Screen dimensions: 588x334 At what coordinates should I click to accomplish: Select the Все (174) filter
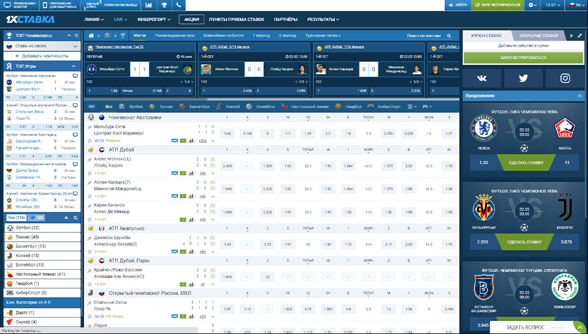coord(16,218)
